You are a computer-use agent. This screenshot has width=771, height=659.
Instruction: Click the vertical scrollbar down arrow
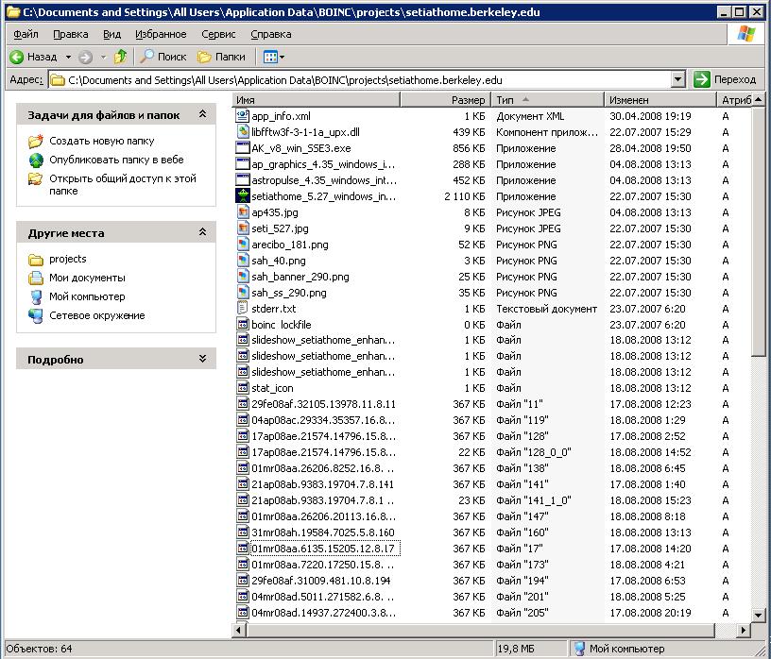[758, 616]
